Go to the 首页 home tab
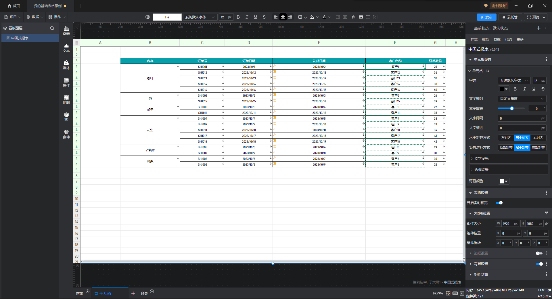This screenshot has height=299, width=552. [14, 6]
